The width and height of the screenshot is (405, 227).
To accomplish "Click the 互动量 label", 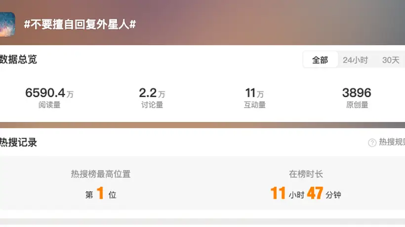I will point(255,105).
